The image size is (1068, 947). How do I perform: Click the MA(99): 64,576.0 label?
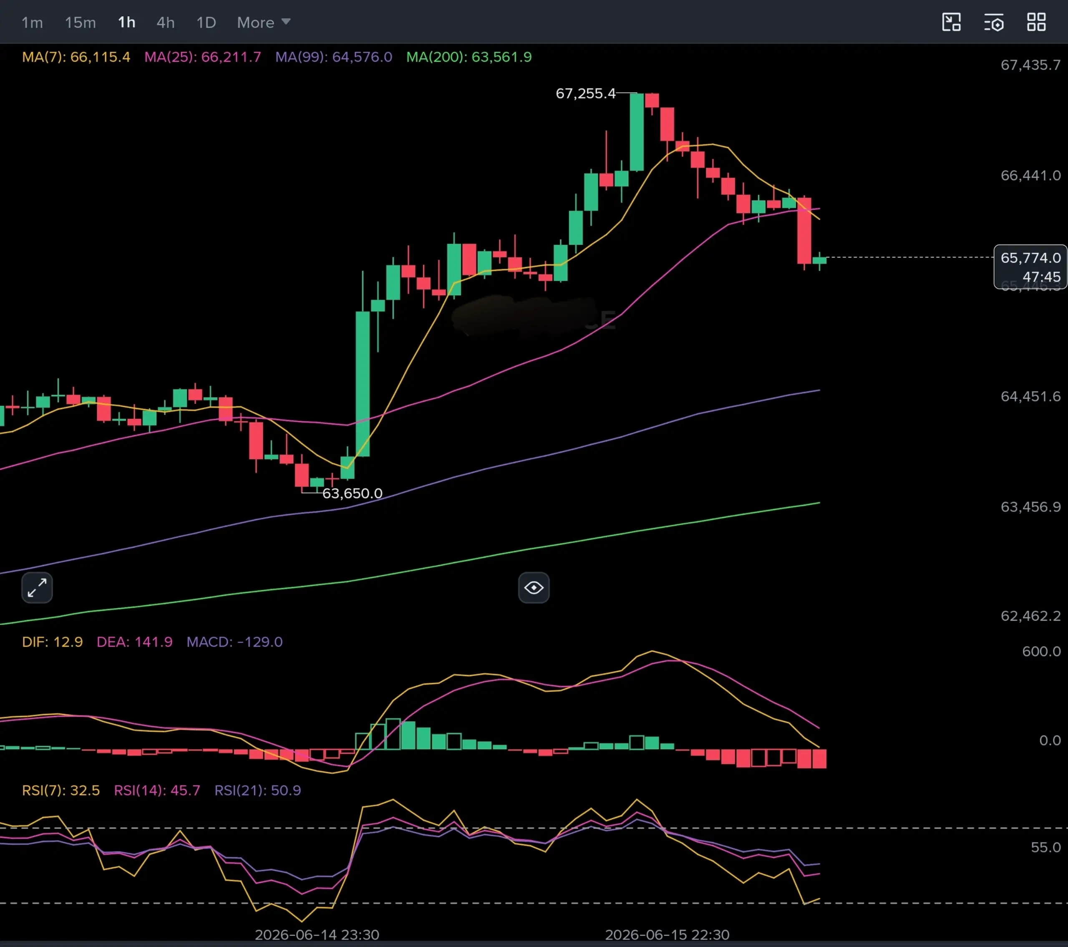[x=334, y=57]
